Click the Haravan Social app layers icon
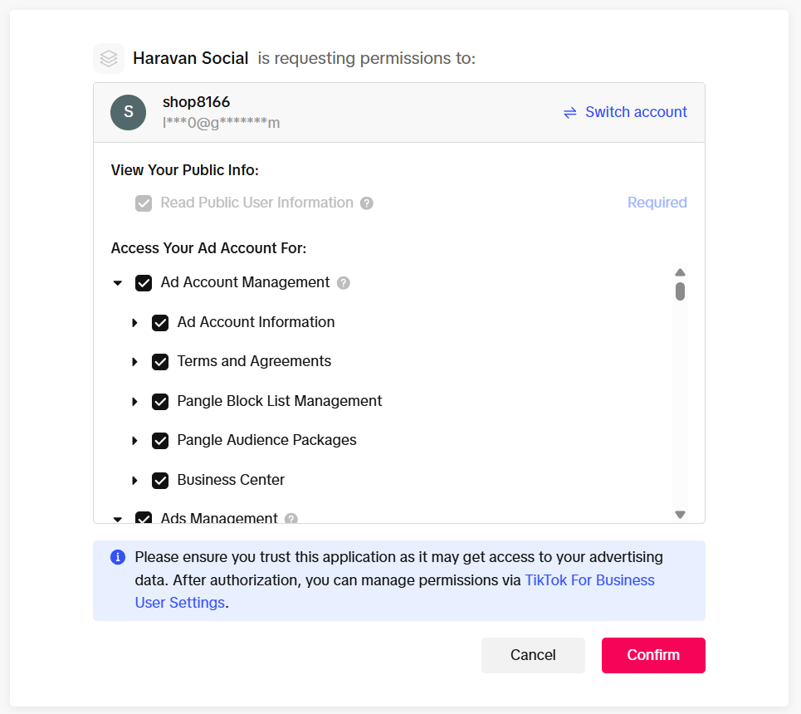 tap(109, 58)
